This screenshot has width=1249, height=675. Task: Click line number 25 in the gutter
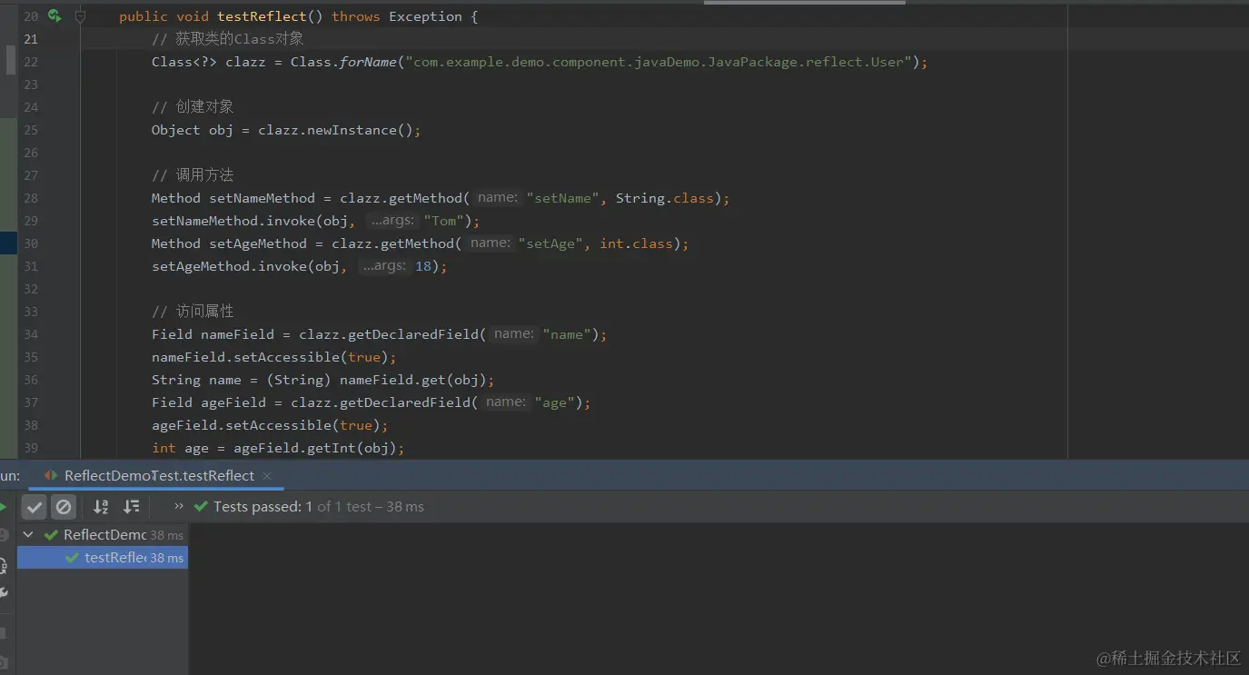pyautogui.click(x=31, y=130)
